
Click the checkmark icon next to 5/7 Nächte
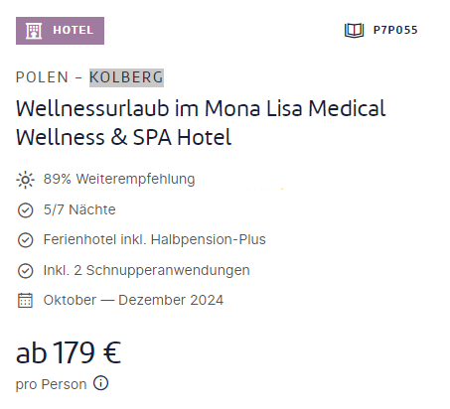pyautogui.click(x=25, y=210)
